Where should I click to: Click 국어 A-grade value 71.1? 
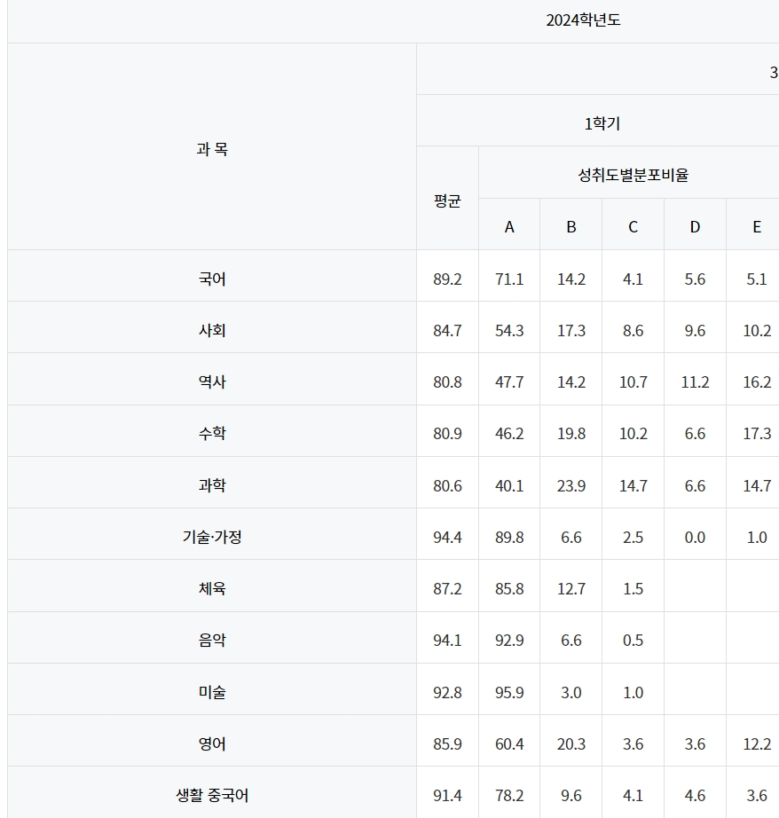click(x=509, y=279)
